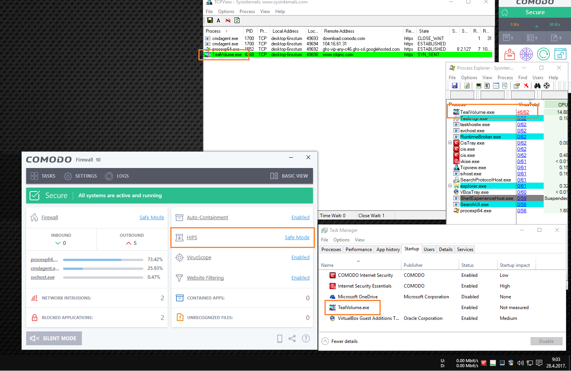Click the home icon on the COMODO widget
This screenshot has height=371, width=571.
505,12
